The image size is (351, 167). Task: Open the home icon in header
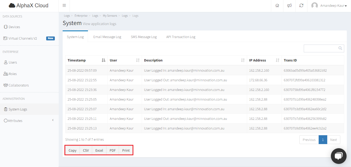coord(277,5)
